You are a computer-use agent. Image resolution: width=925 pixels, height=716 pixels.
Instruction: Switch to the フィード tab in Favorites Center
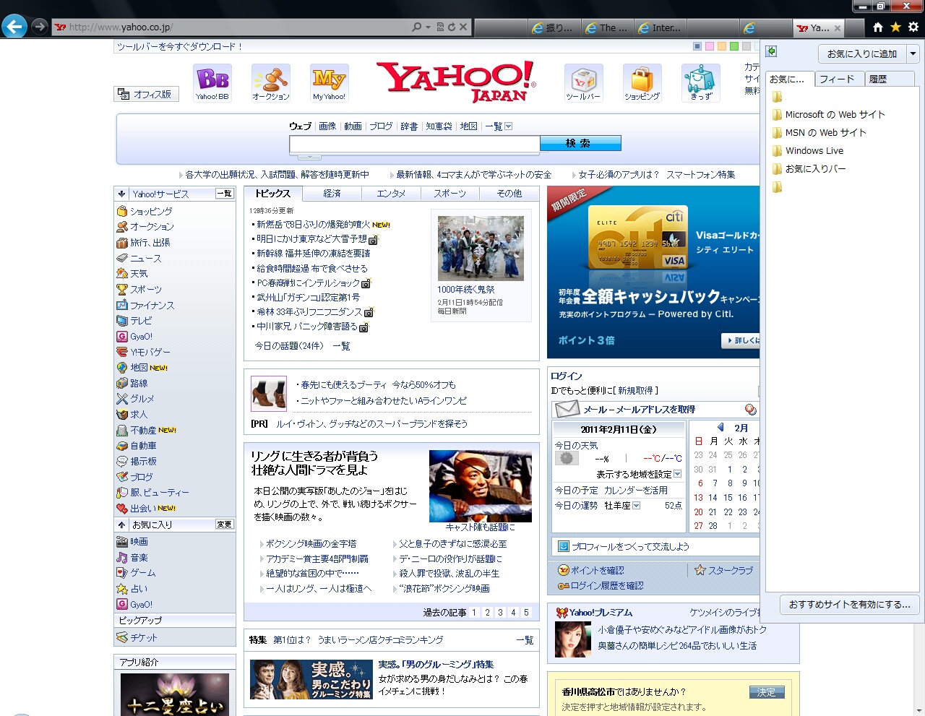coord(840,79)
